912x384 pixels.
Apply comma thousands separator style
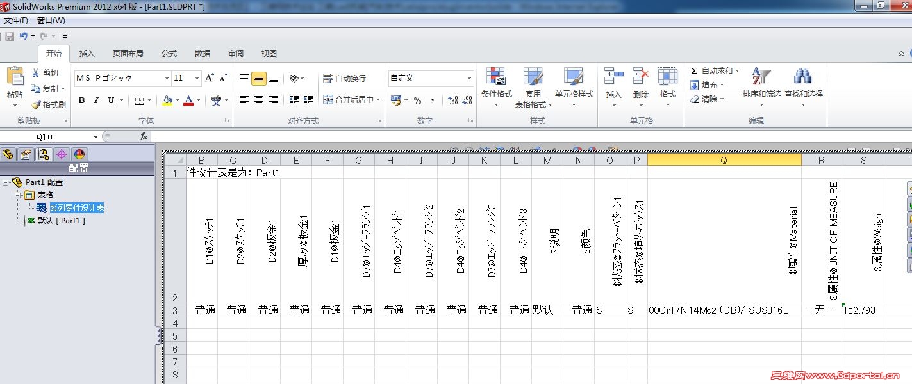[x=433, y=100]
